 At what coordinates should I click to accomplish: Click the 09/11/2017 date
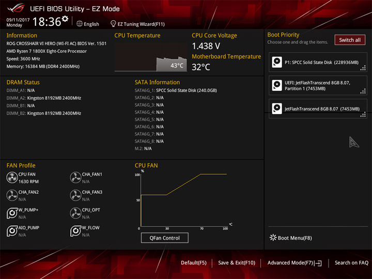tap(18, 20)
